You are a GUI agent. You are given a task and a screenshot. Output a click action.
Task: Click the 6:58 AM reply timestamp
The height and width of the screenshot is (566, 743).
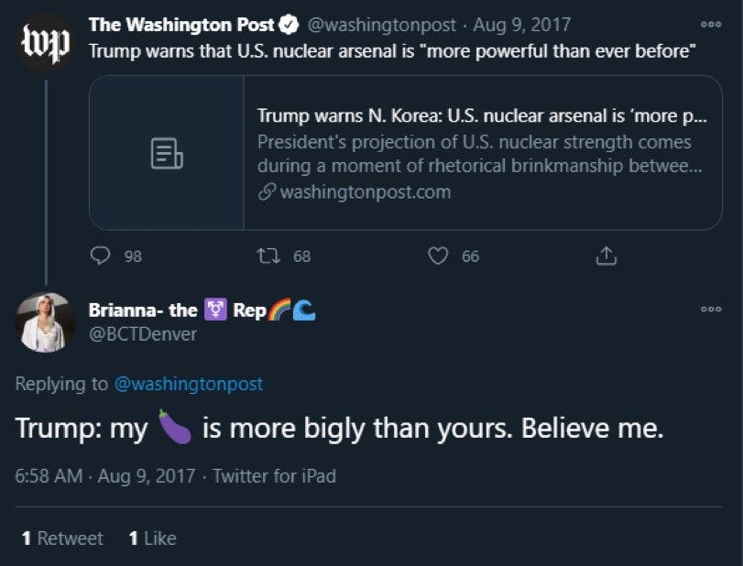49,476
